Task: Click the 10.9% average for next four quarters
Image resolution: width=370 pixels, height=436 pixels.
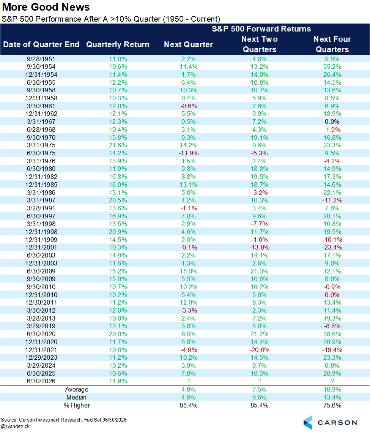Action: [x=332, y=390]
